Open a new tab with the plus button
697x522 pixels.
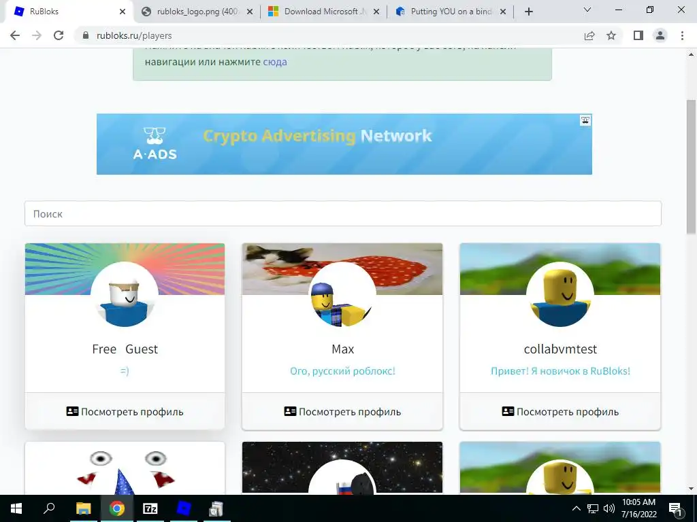(x=528, y=12)
